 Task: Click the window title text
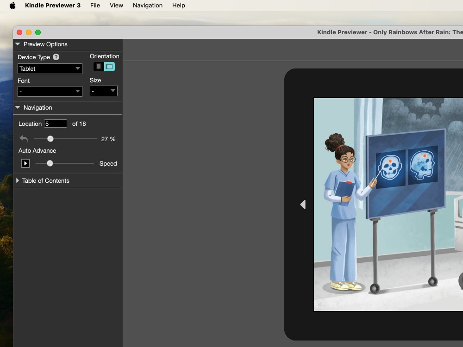[390, 32]
